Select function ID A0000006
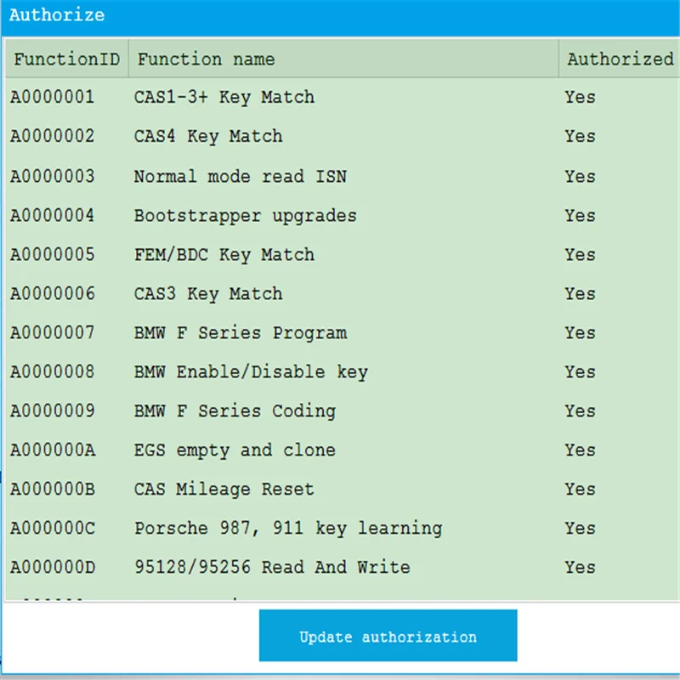 click(x=53, y=293)
